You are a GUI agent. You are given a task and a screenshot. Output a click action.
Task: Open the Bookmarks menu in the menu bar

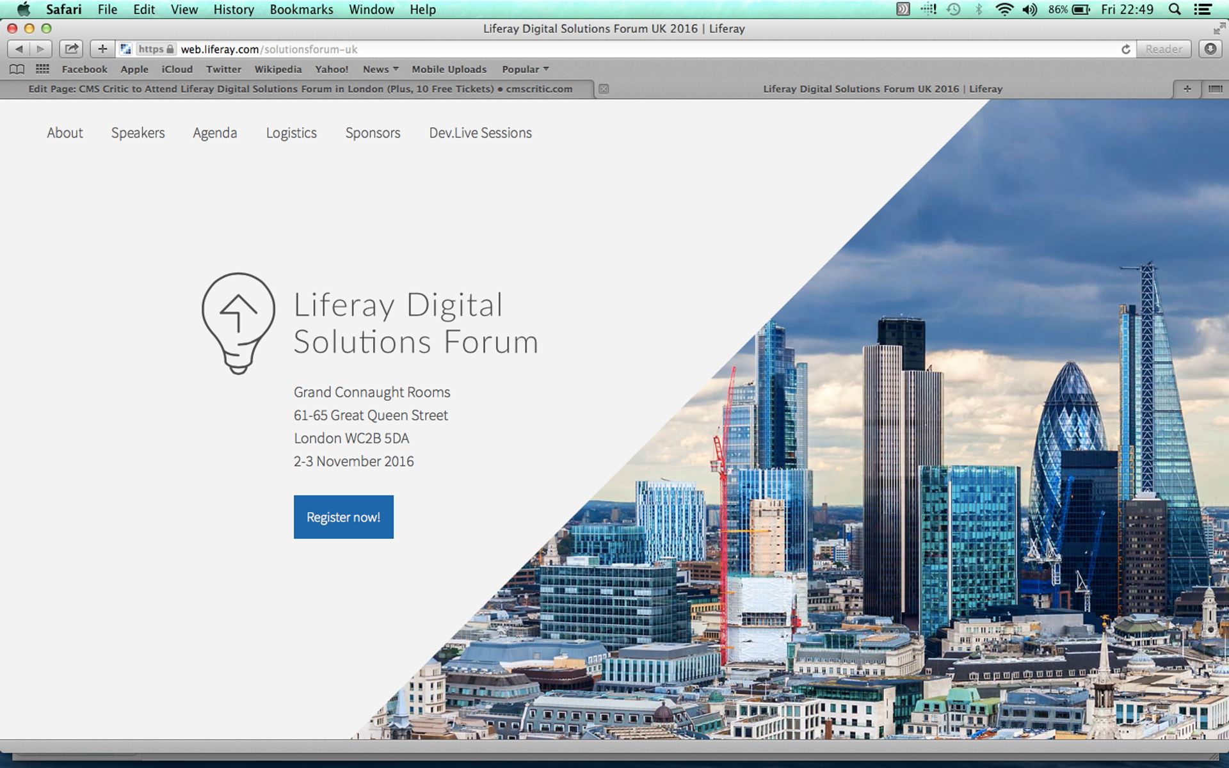pyautogui.click(x=301, y=10)
